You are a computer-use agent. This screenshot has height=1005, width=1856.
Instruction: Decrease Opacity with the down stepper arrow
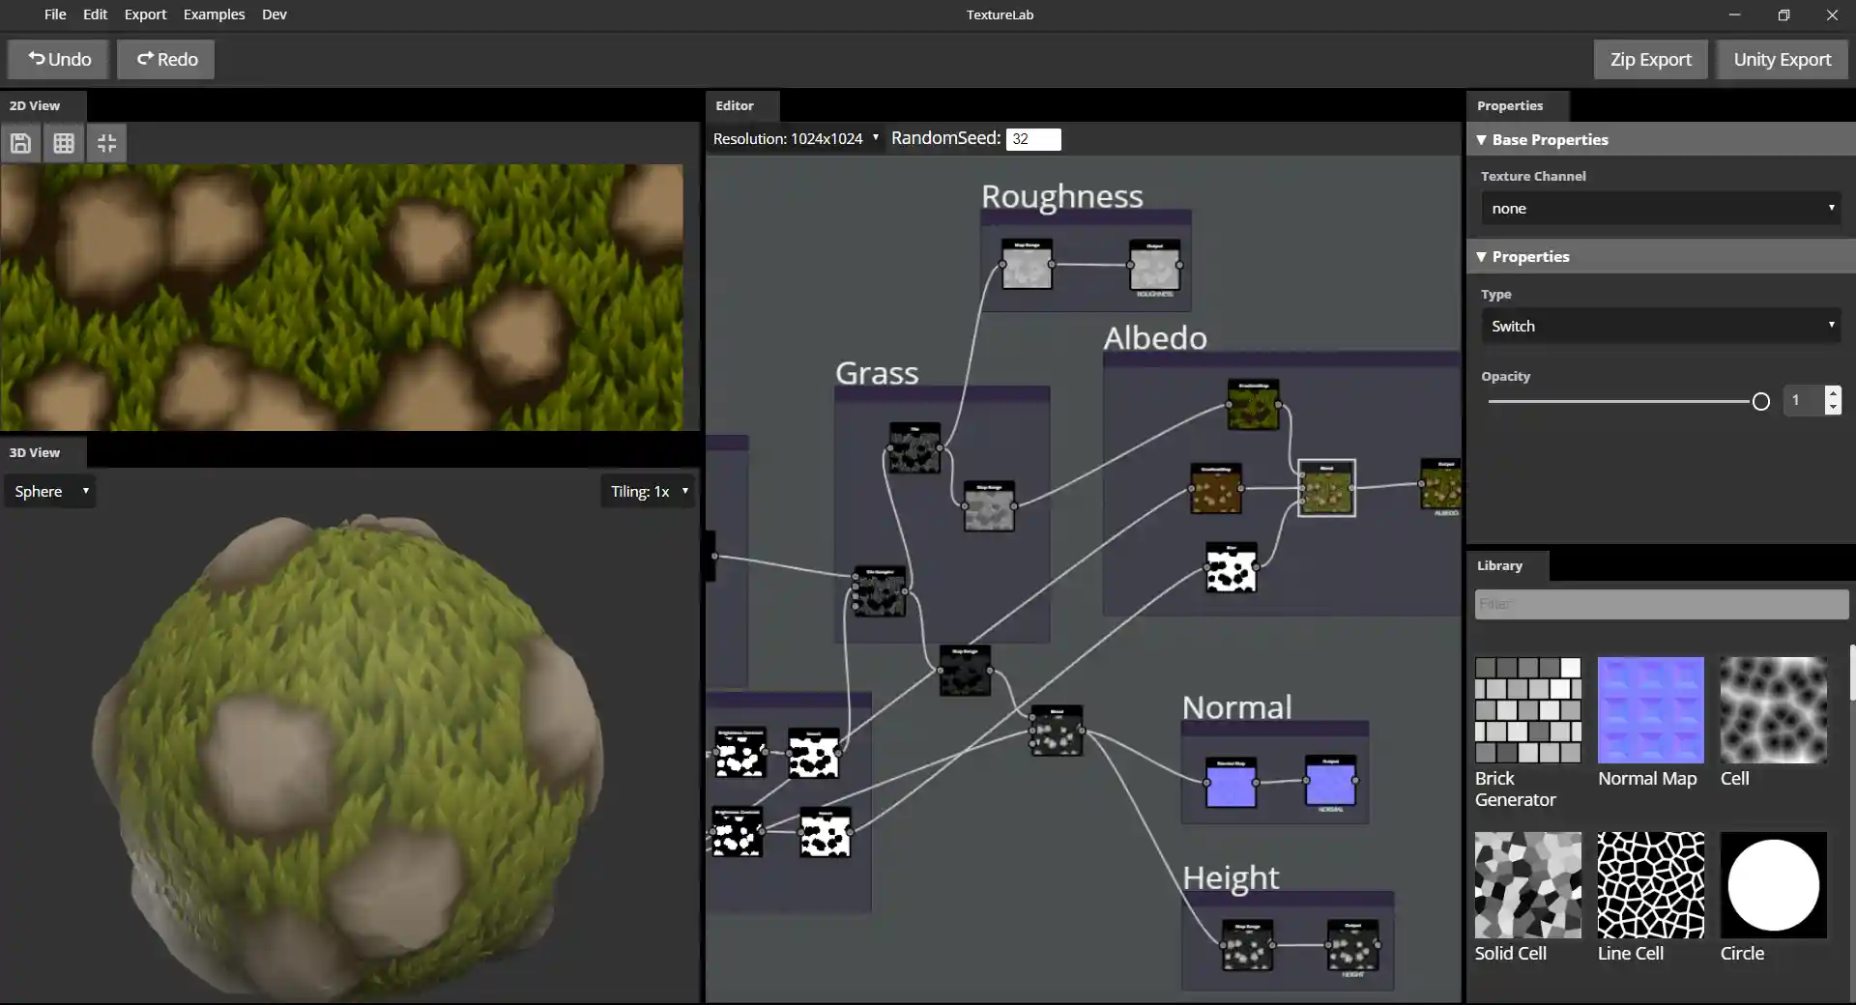[1833, 408]
